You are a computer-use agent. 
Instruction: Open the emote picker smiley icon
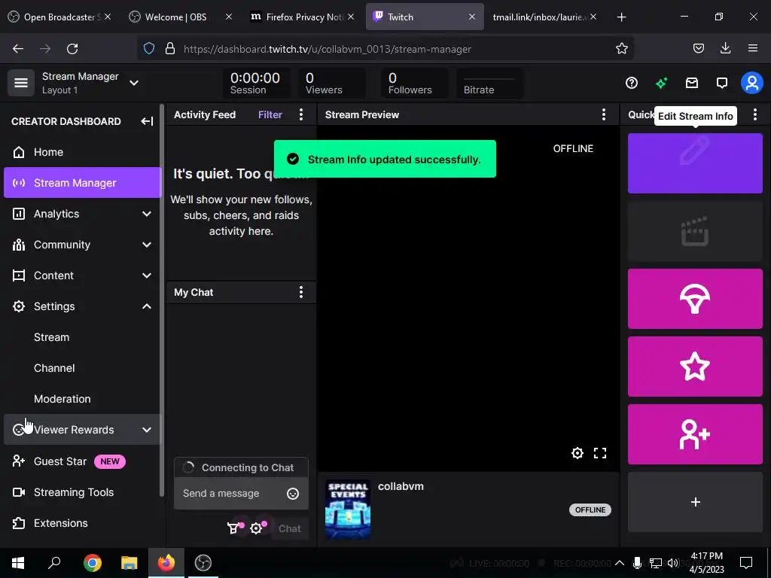click(x=293, y=494)
